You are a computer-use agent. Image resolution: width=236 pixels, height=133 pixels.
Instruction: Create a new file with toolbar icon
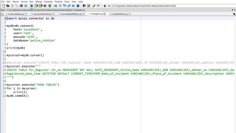[4, 6]
